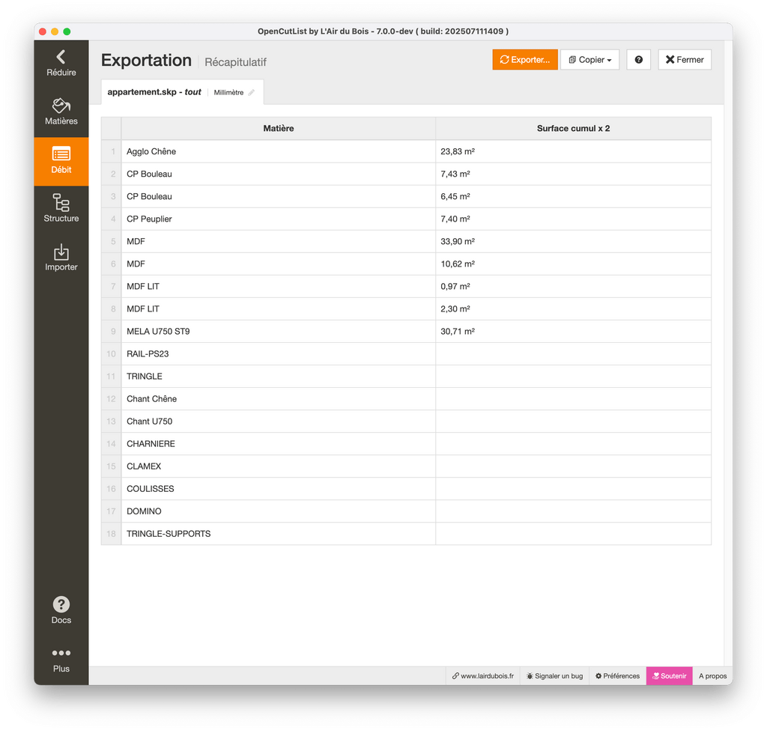Select the Agglo Chêne row
Screen dimensions: 767x730
coord(406,151)
